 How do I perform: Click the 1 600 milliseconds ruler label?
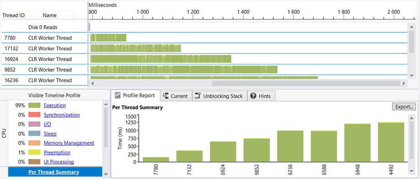point(294,12)
